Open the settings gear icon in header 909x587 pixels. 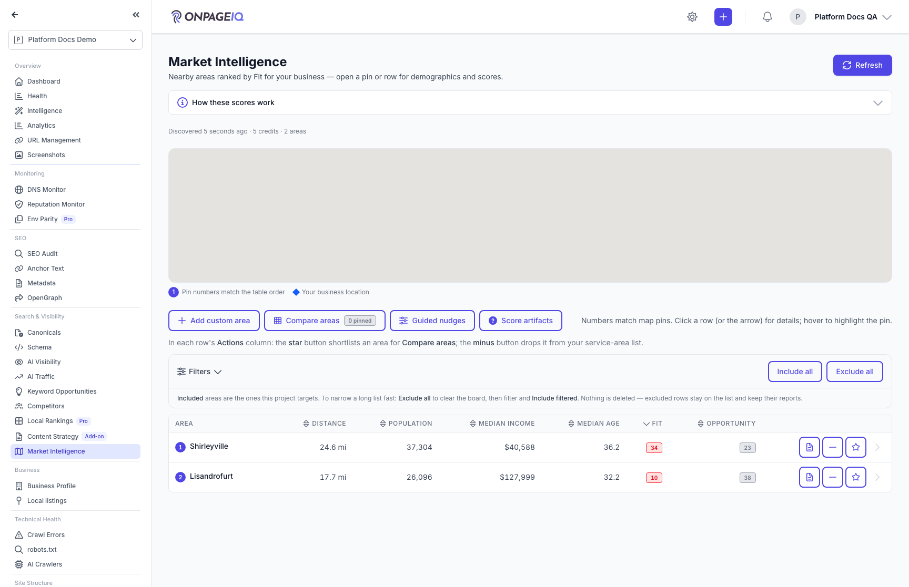(x=692, y=17)
